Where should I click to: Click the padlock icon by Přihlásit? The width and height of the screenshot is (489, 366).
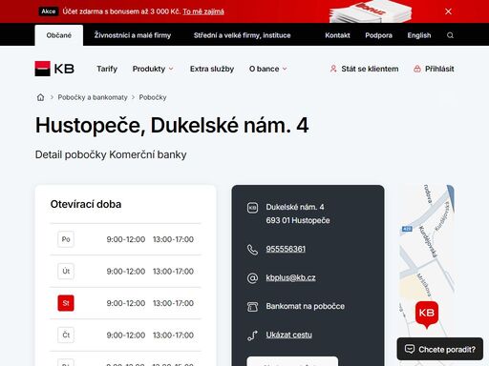click(x=417, y=69)
